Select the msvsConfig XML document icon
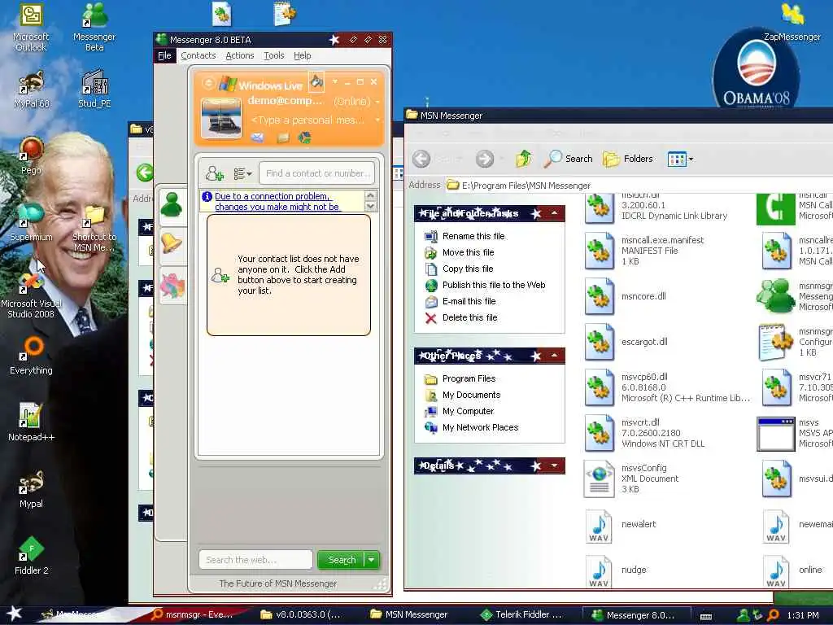Image resolution: width=833 pixels, height=625 pixels. coord(600,479)
